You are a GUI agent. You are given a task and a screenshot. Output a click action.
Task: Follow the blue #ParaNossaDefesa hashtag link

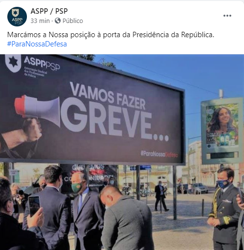click(37, 44)
